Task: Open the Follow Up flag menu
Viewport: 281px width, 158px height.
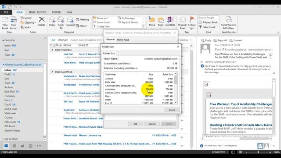Action: click(x=192, y=23)
